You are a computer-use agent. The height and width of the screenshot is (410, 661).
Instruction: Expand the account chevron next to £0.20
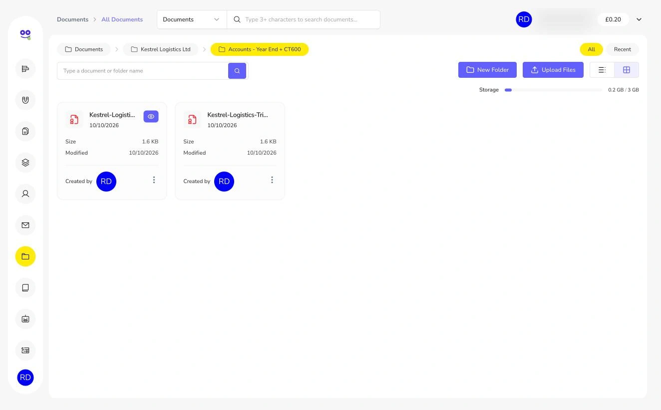tap(639, 19)
